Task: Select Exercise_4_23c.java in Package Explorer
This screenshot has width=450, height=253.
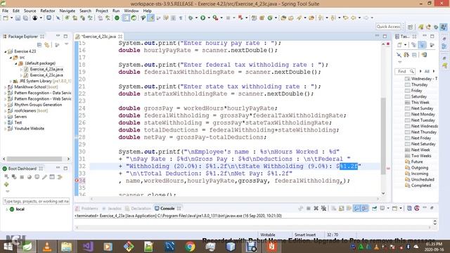Action: (46, 75)
